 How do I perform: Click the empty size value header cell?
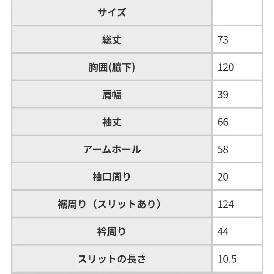pos(237,13)
